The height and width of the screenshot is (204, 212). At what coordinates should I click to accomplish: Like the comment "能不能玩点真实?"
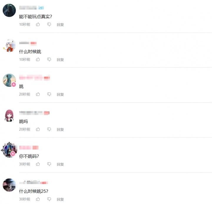(x=38, y=24)
